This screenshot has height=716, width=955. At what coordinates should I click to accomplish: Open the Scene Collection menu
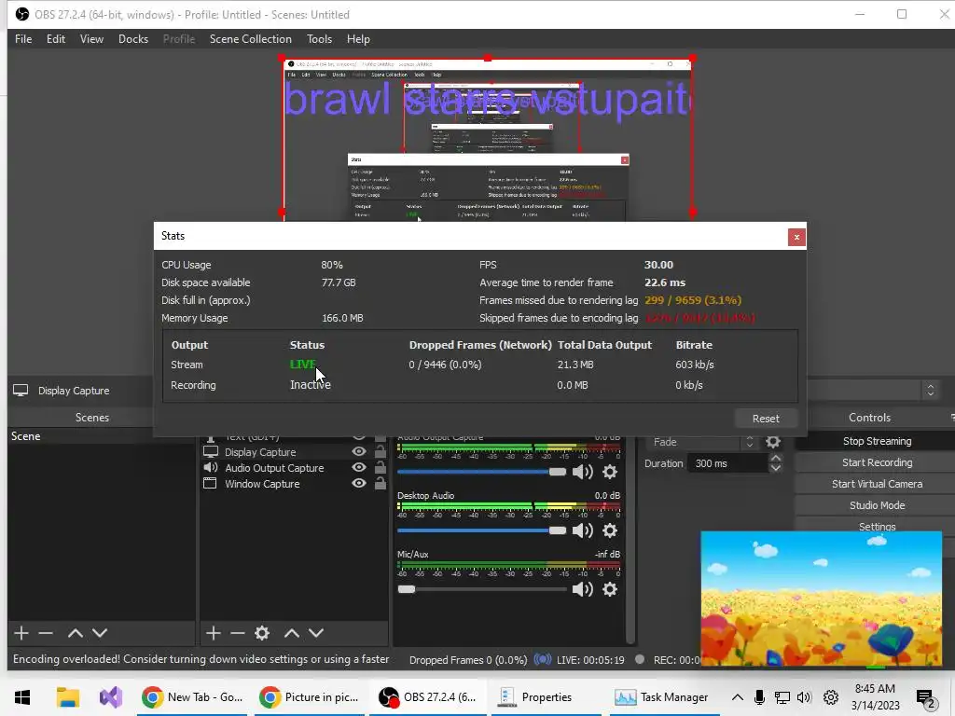[x=250, y=39]
